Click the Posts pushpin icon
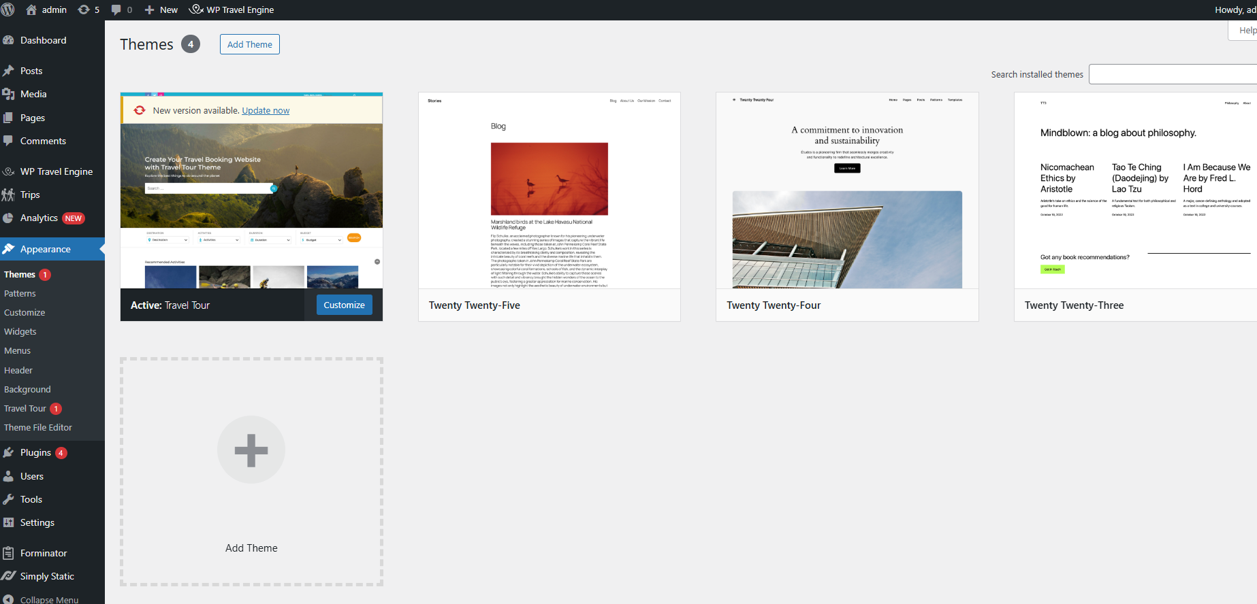 click(x=8, y=71)
